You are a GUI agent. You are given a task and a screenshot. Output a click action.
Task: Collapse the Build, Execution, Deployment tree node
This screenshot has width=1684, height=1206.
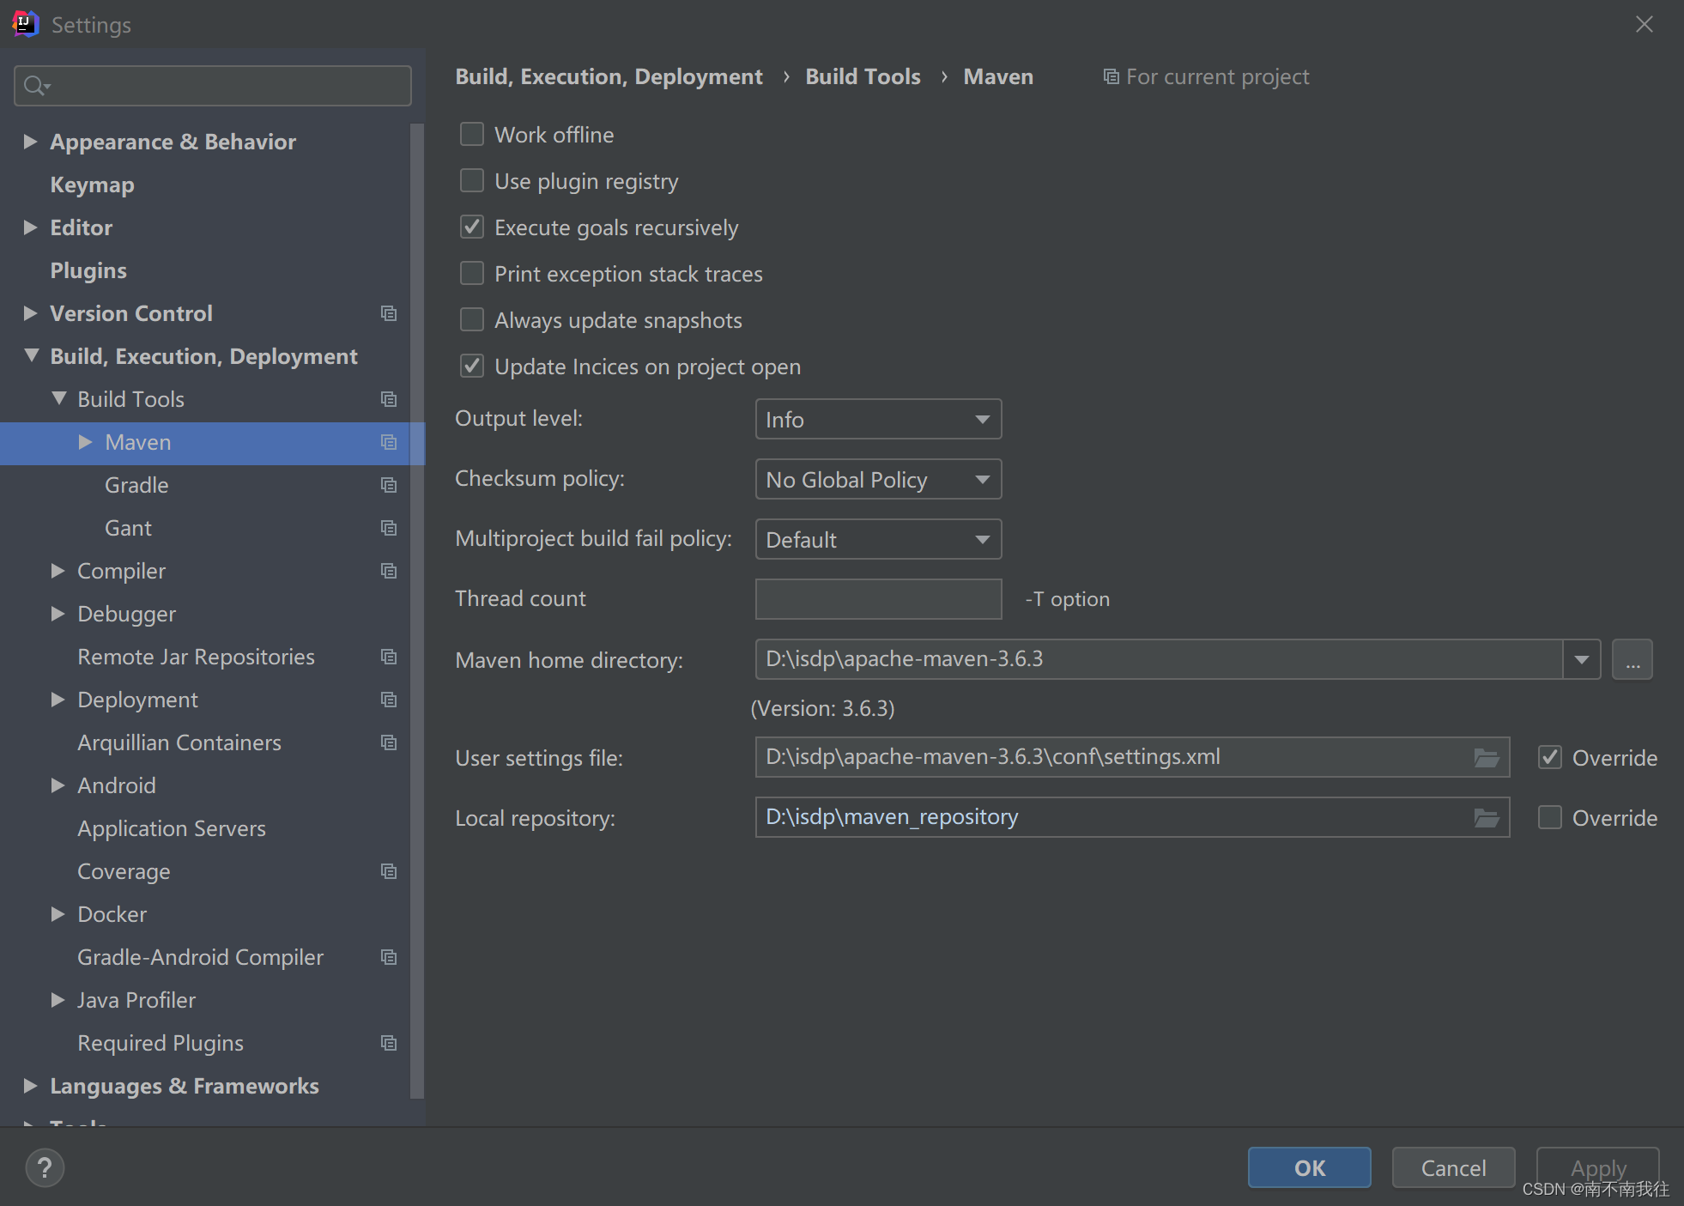31,355
